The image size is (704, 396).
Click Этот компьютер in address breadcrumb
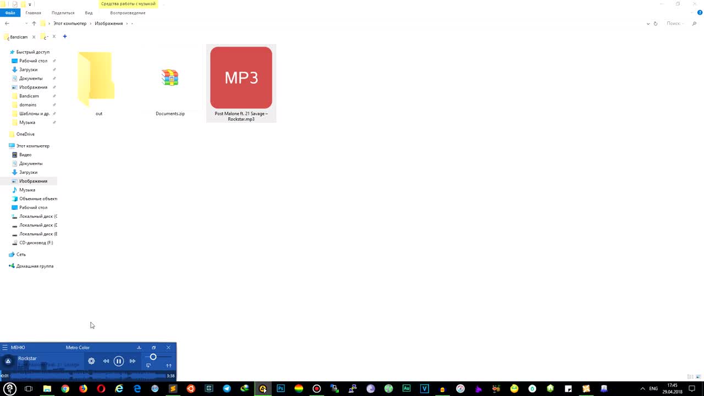tap(70, 24)
